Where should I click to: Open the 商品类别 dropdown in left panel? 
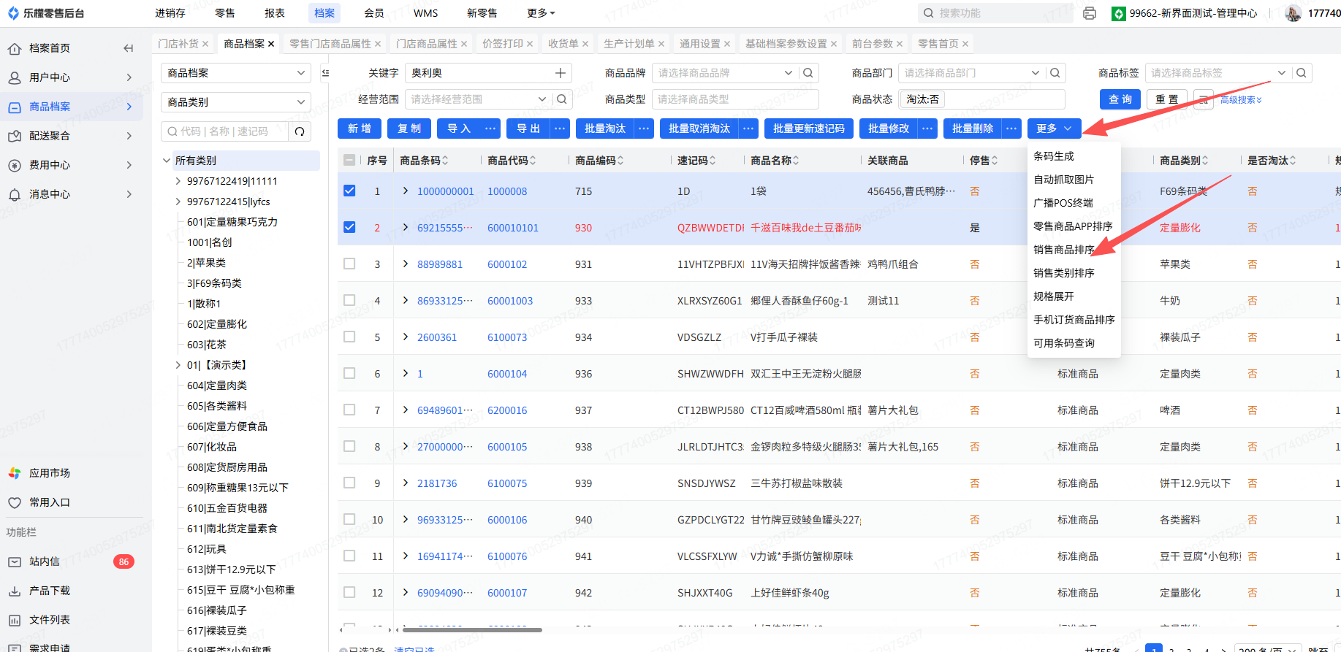(x=235, y=102)
